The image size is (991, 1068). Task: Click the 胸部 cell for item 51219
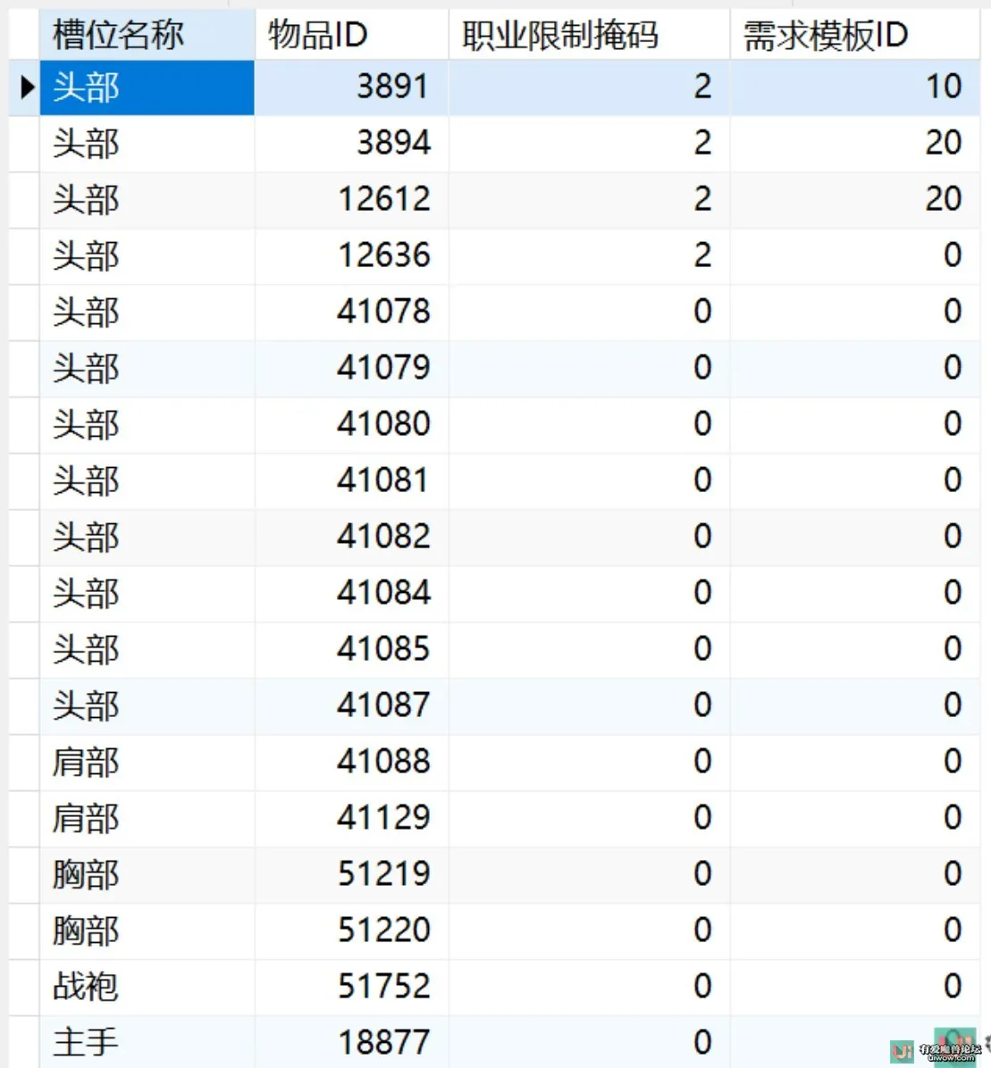147,874
